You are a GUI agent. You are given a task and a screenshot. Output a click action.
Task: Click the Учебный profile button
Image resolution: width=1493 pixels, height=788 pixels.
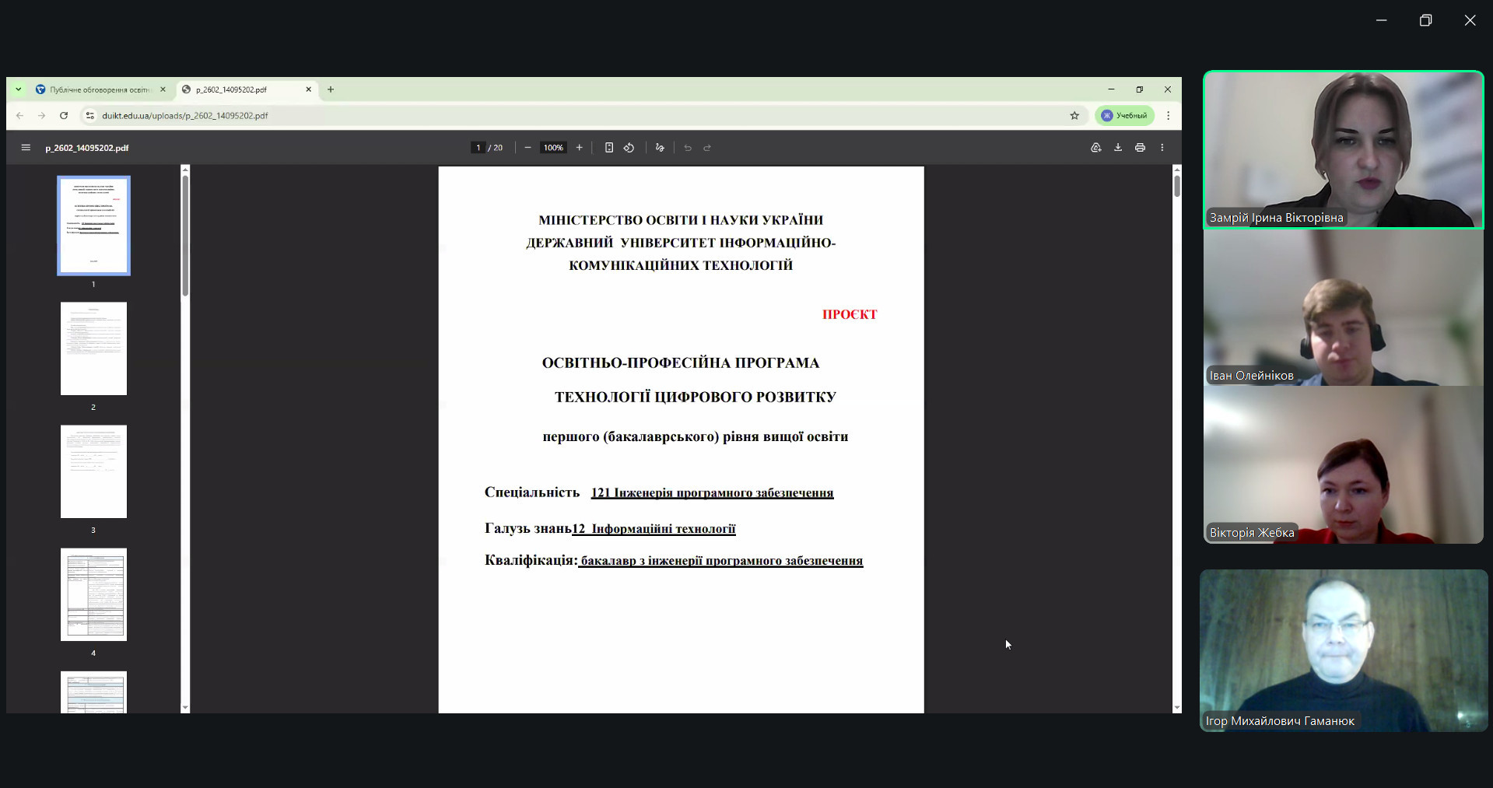1125,116
